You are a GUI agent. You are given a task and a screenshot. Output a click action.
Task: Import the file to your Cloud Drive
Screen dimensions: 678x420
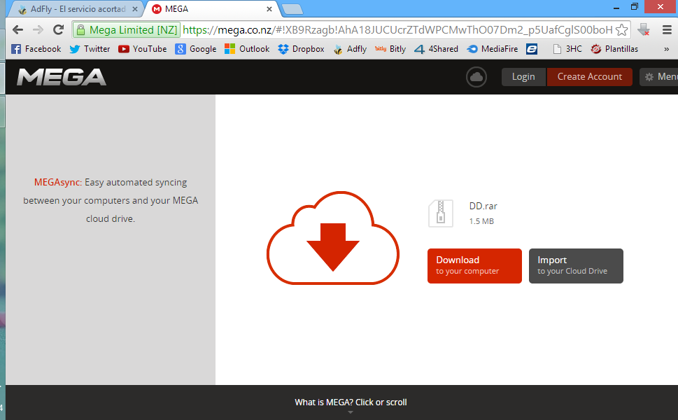[576, 265]
